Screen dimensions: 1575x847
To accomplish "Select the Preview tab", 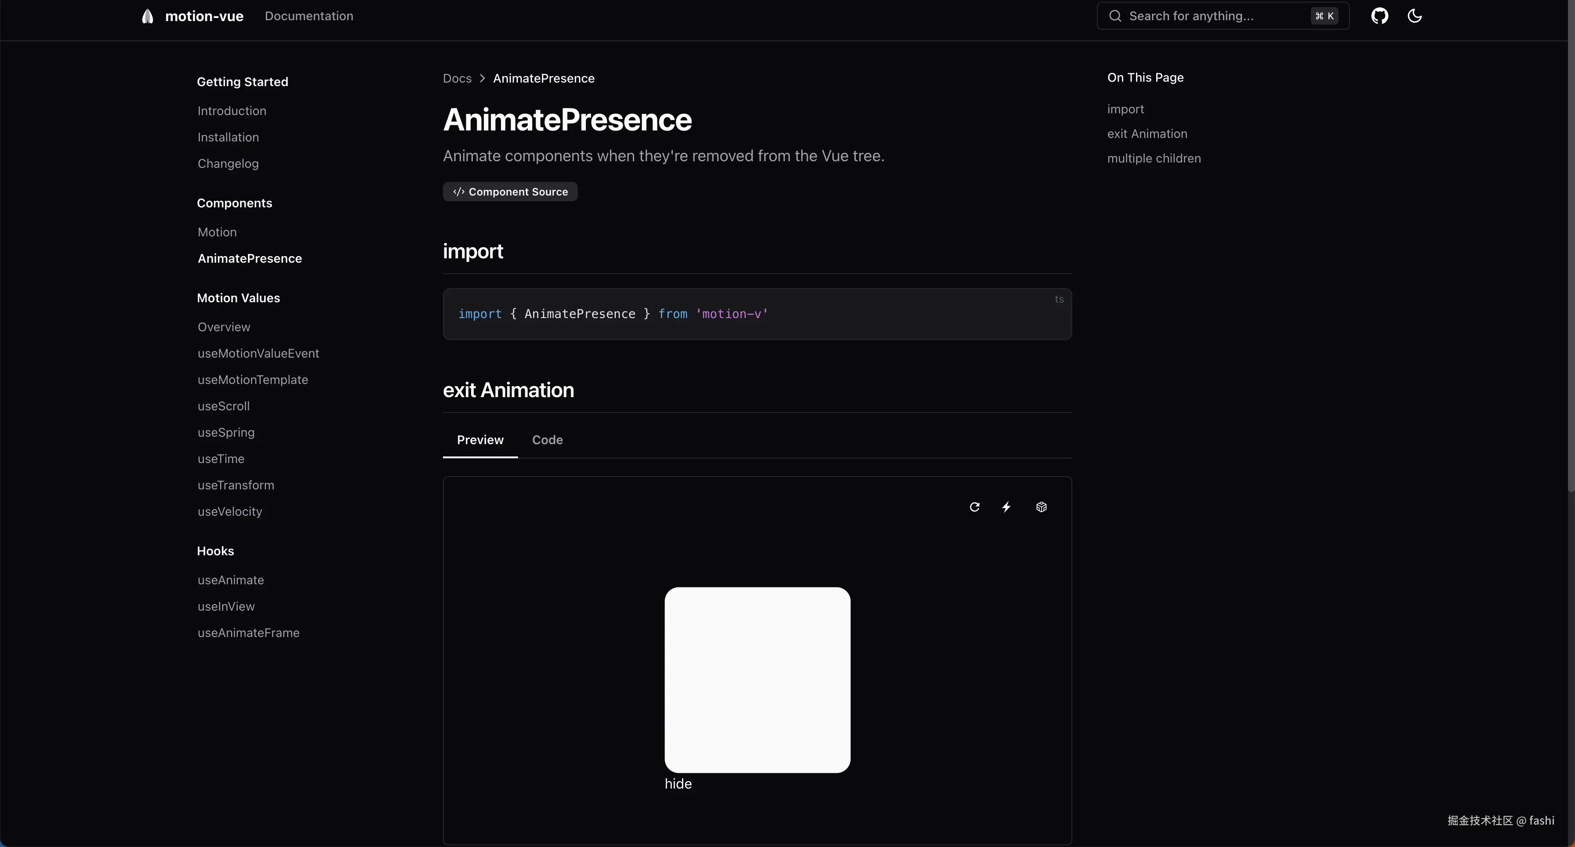I will pyautogui.click(x=480, y=440).
